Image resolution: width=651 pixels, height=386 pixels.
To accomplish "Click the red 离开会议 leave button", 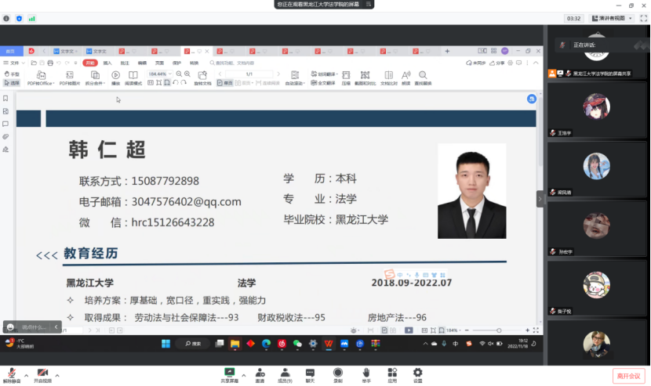I will (x=628, y=376).
